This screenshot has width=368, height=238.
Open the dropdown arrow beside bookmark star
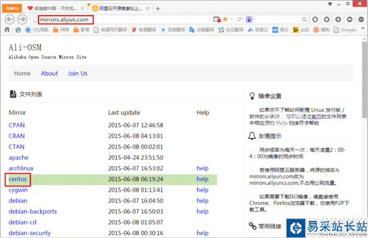(x=231, y=19)
